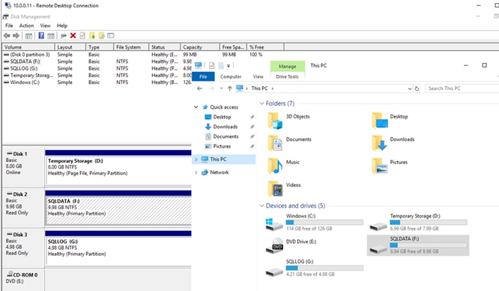Screen dimensions: 499x291
Task: Click the 'Disk 2' Read Only label panel
Action: [23, 207]
